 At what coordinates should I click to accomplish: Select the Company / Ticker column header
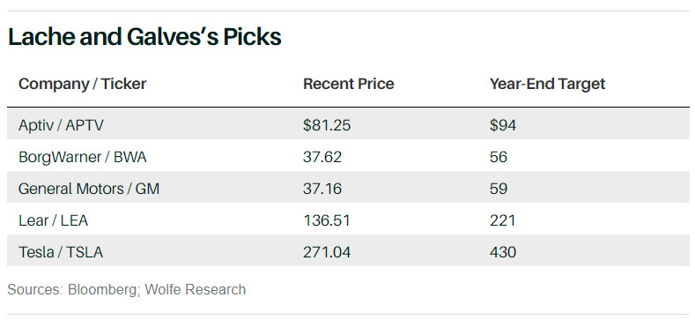(x=83, y=84)
